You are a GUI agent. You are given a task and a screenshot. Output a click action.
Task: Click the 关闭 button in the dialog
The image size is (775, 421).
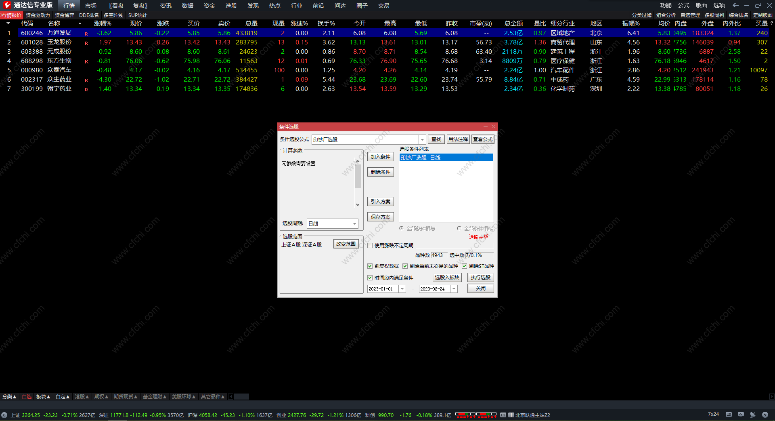pyautogui.click(x=480, y=288)
